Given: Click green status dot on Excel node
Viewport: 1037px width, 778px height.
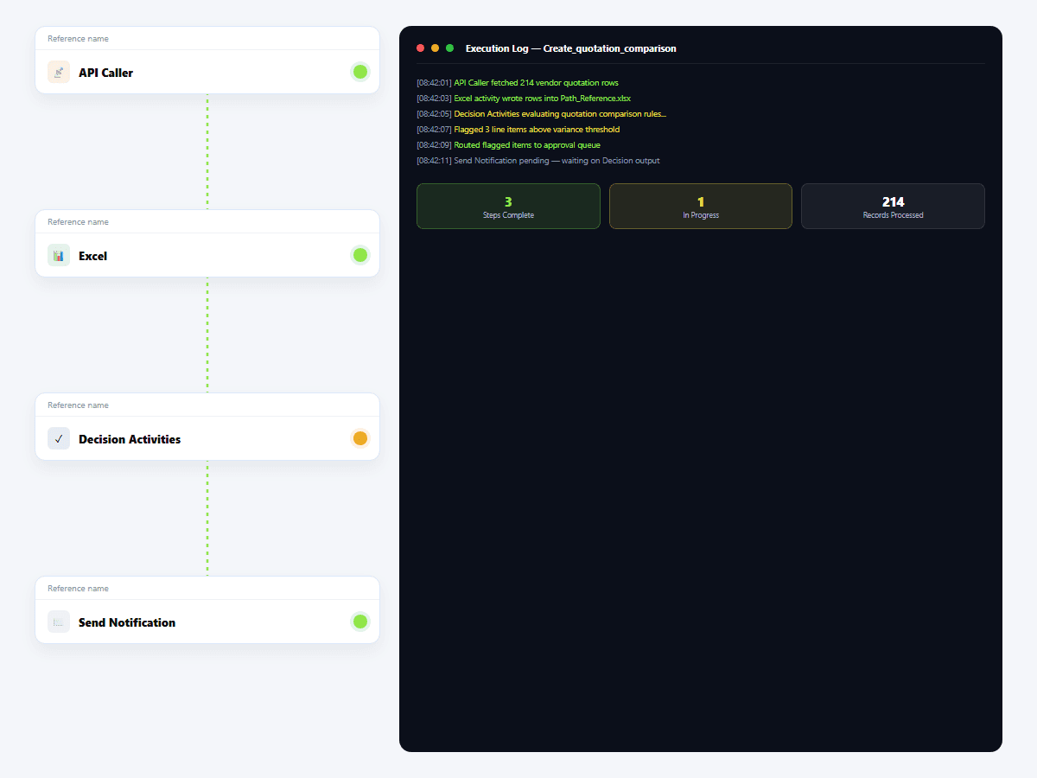Looking at the screenshot, I should point(360,255).
